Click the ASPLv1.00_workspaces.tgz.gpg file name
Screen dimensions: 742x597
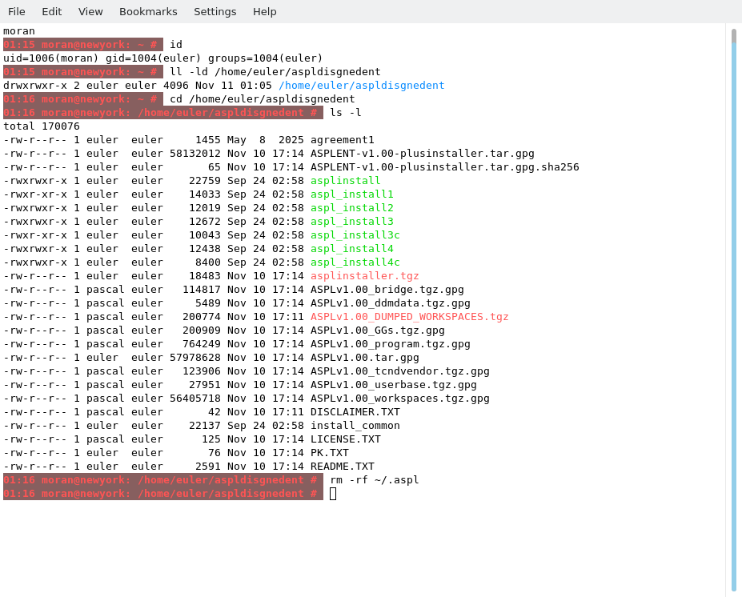(399, 399)
